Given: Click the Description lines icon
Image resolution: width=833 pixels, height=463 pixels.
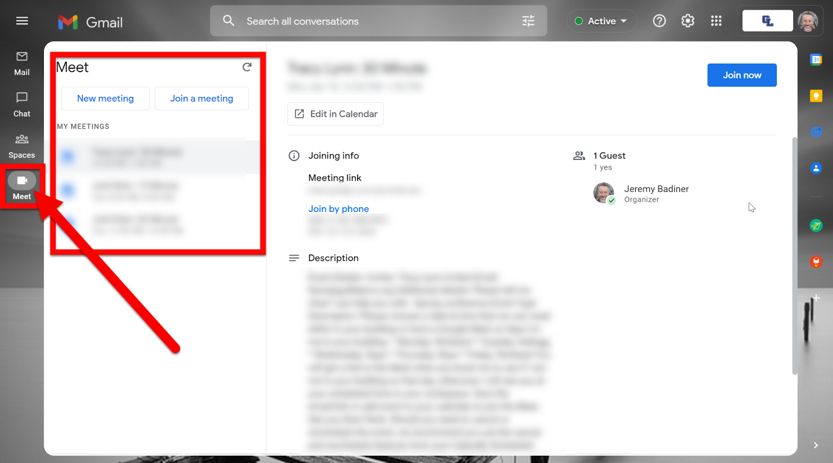Looking at the screenshot, I should 294,258.
